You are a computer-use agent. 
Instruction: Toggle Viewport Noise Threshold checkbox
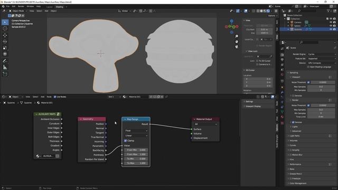pyautogui.click(x=308, y=82)
